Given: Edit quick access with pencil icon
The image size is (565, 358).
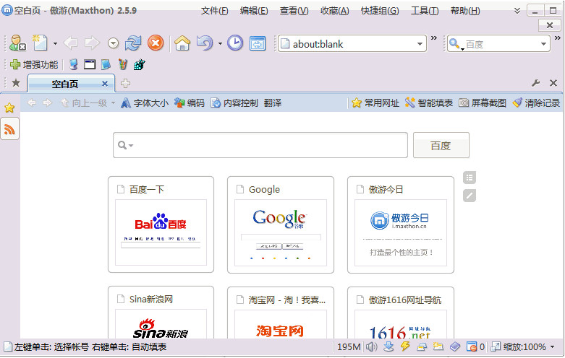Looking at the screenshot, I should (x=470, y=196).
